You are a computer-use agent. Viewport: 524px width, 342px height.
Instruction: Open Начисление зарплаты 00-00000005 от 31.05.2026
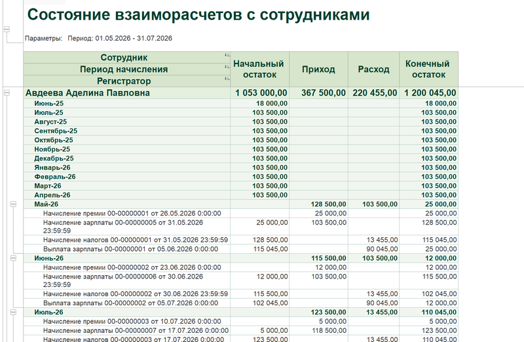click(x=123, y=226)
